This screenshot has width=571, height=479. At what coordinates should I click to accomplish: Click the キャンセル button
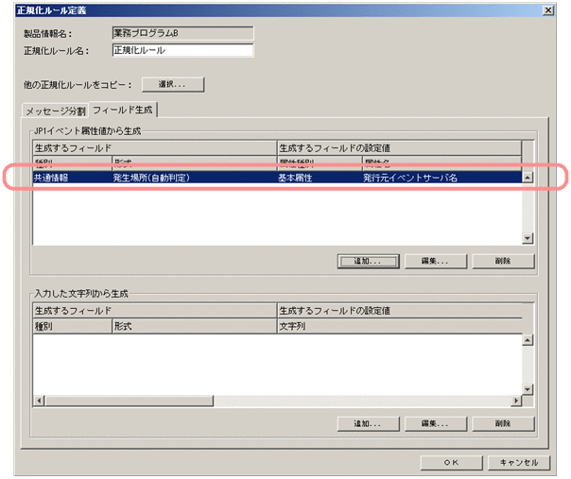pos(519,463)
